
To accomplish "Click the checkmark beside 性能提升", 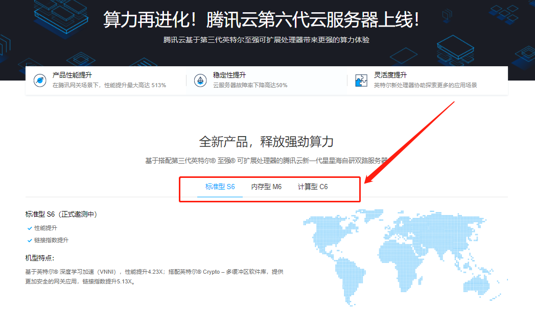I will click(30, 228).
